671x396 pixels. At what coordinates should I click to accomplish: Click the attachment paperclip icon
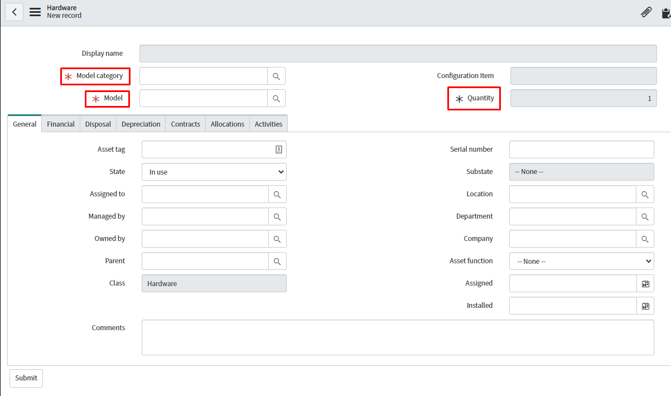(646, 12)
